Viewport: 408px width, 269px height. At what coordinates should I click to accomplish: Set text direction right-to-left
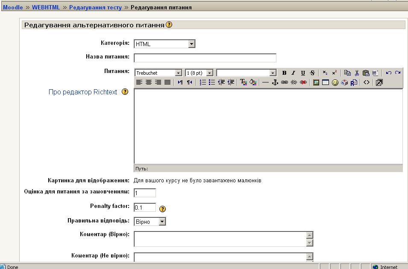tap(189, 82)
